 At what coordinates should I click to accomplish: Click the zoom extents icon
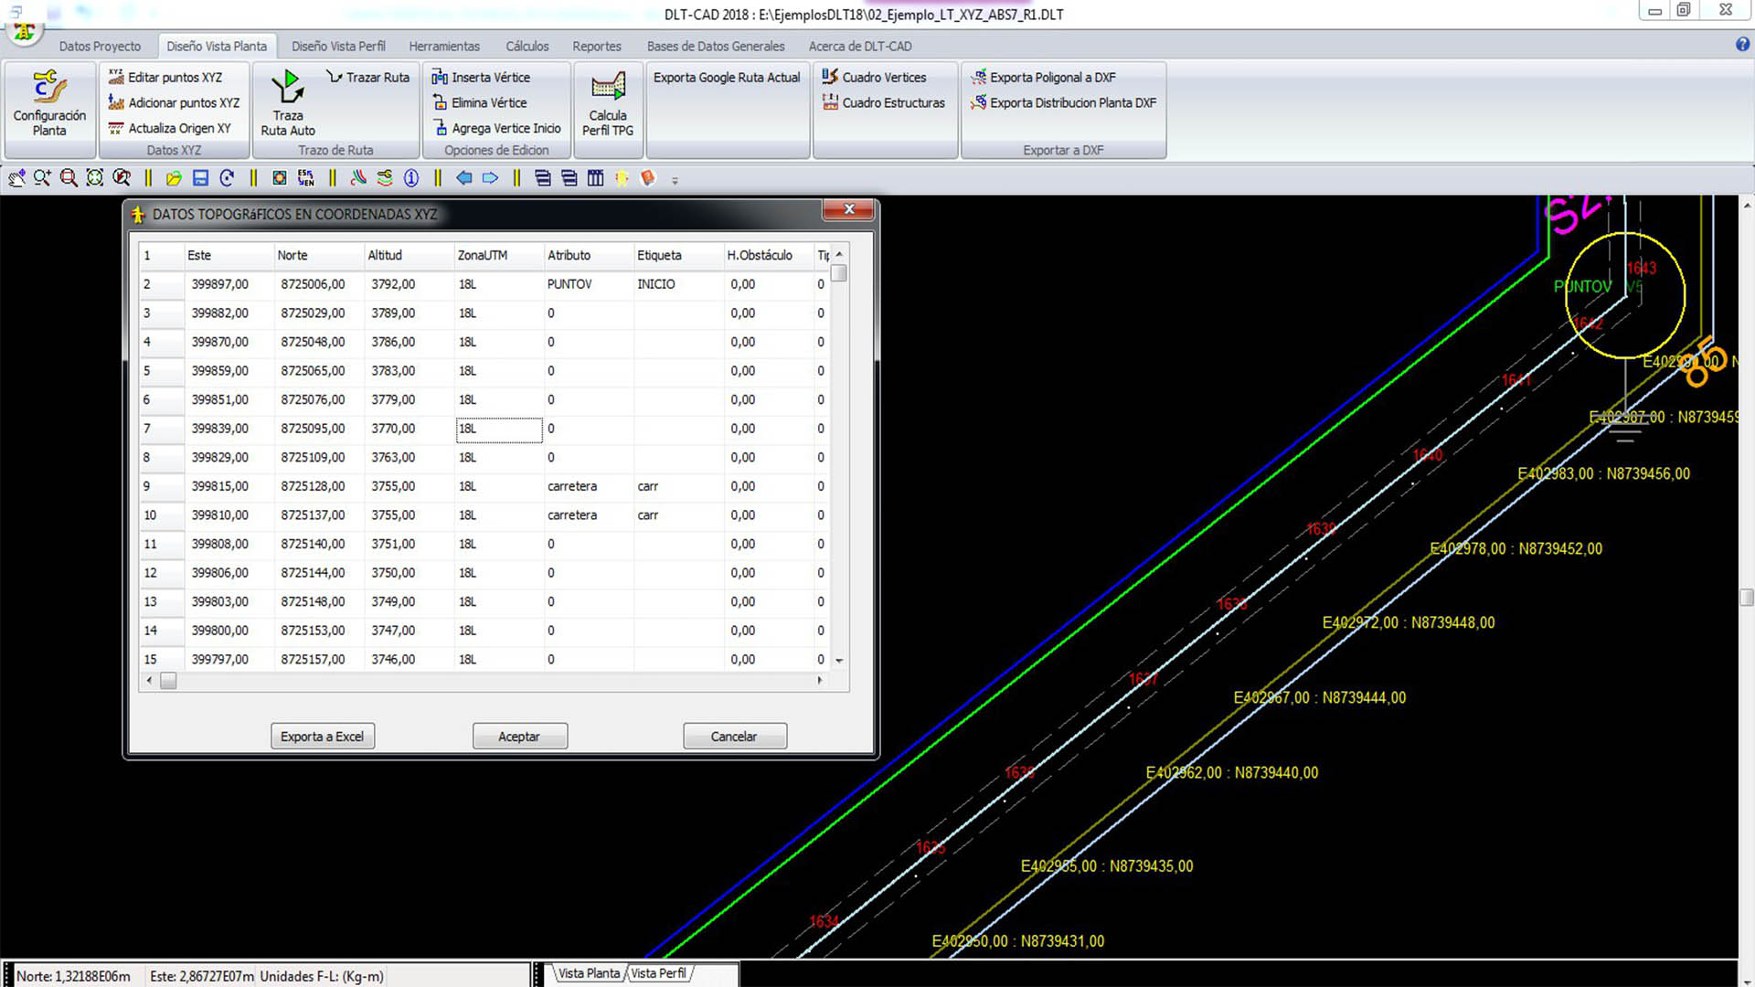coord(95,178)
